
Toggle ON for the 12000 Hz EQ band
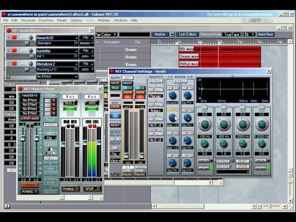262,107
